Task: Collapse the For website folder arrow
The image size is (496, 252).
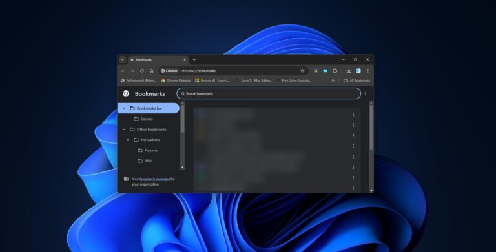Action: (x=128, y=140)
